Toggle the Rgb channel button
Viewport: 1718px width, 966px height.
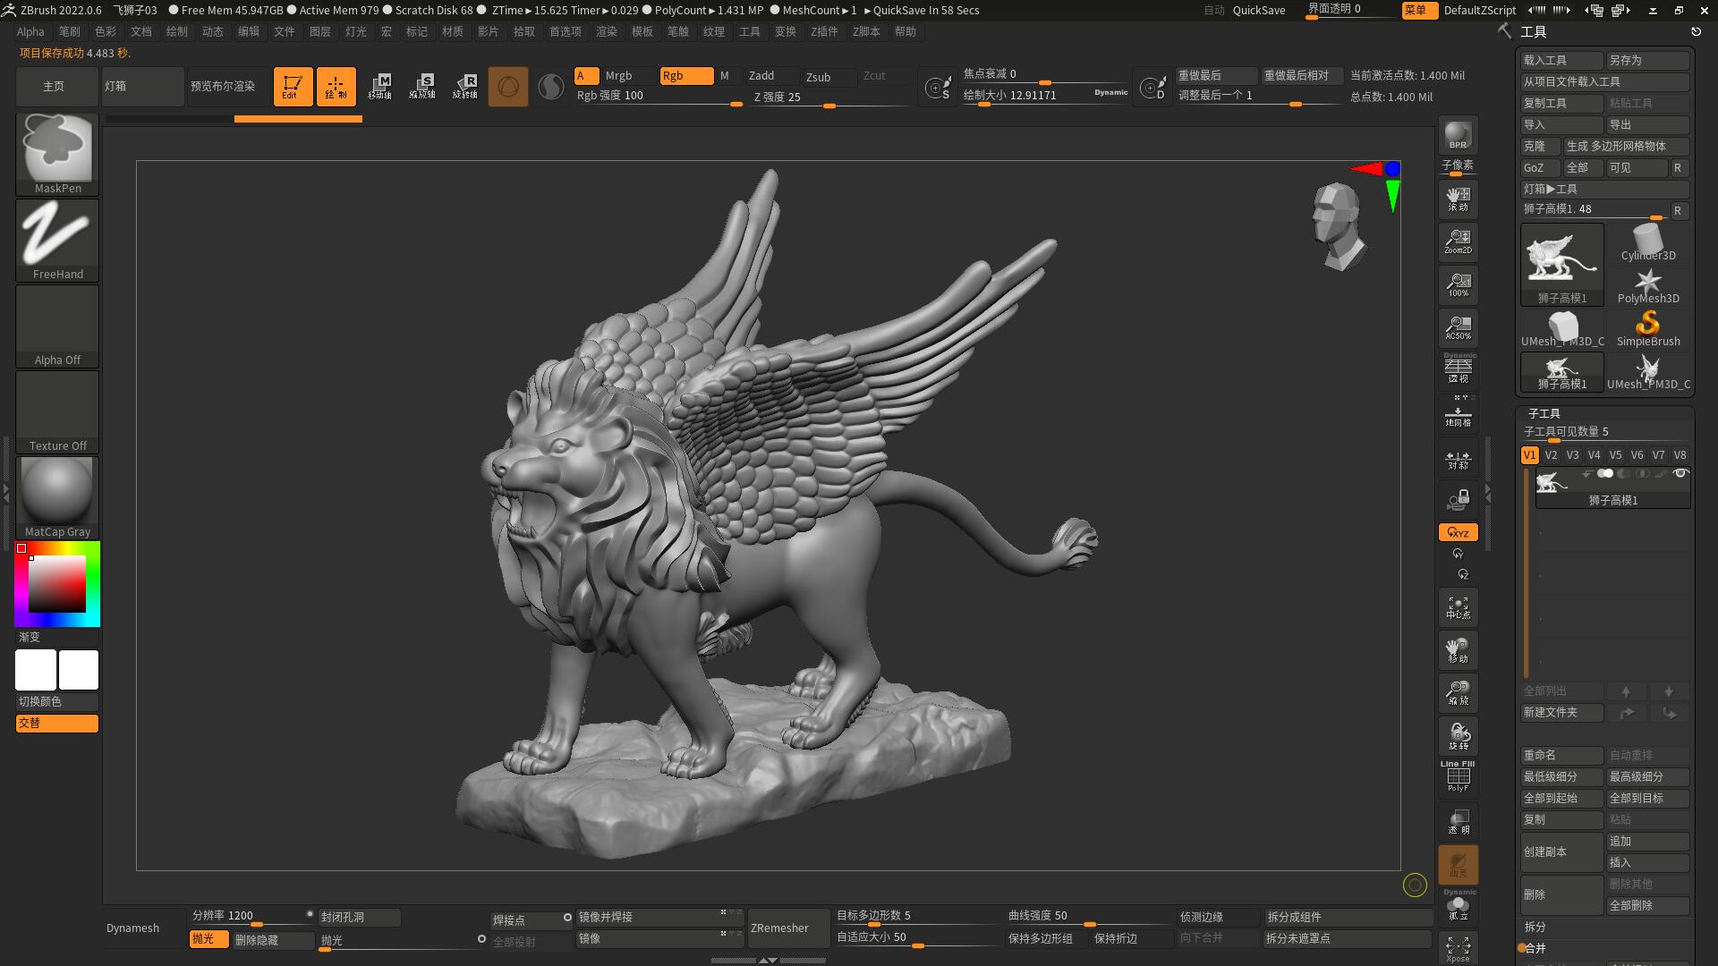pyautogui.click(x=685, y=76)
